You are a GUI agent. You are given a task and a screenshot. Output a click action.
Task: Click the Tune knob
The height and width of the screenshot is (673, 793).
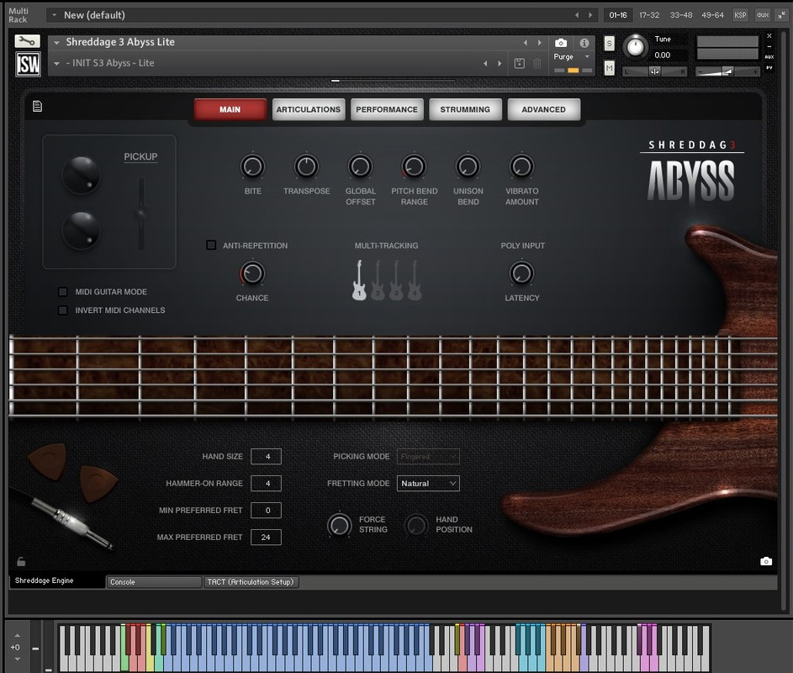(635, 48)
